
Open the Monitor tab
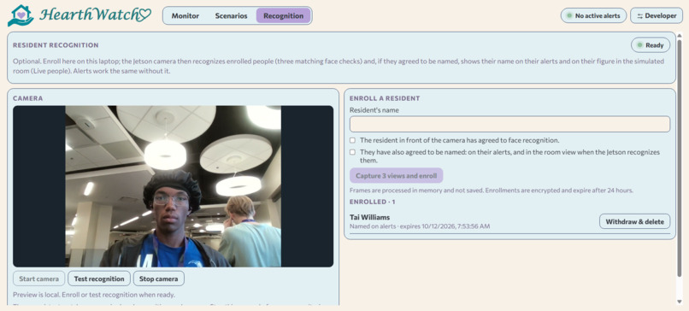(x=185, y=16)
